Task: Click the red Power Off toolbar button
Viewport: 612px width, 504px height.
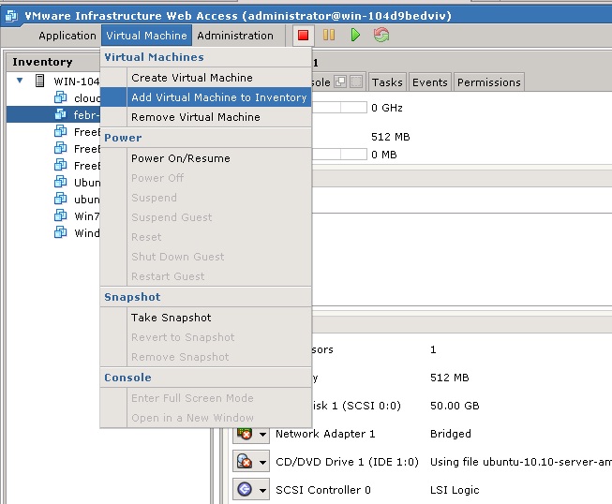Action: click(303, 36)
